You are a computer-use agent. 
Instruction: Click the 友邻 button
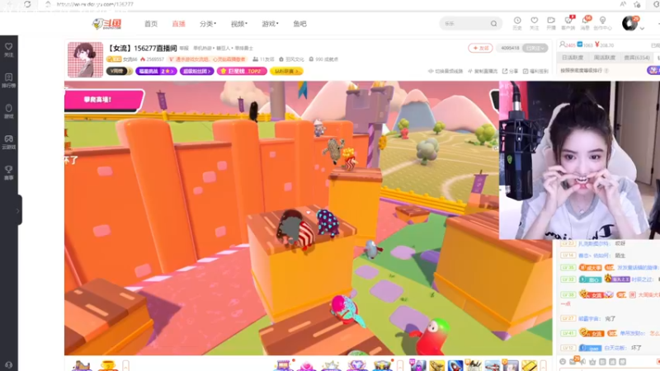click(480, 48)
